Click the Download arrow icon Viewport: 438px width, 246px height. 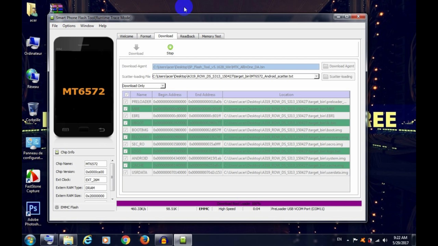tap(136, 47)
